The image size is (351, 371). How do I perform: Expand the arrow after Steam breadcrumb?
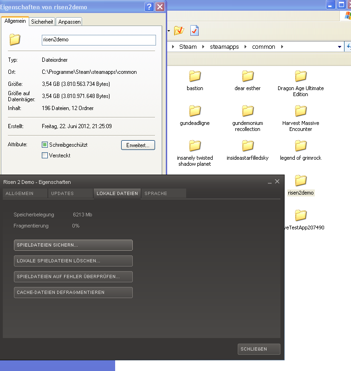pyautogui.click(x=203, y=46)
